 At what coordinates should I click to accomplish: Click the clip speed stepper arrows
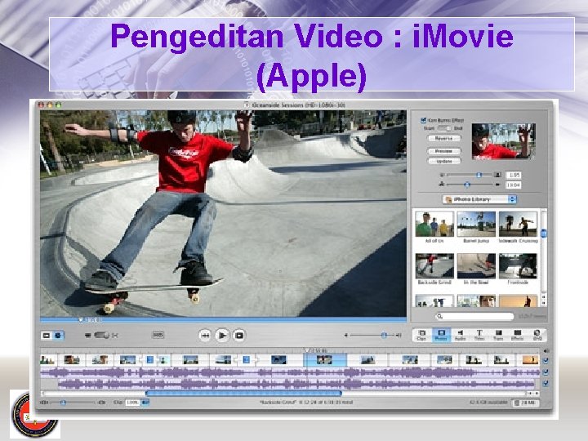click(x=145, y=403)
